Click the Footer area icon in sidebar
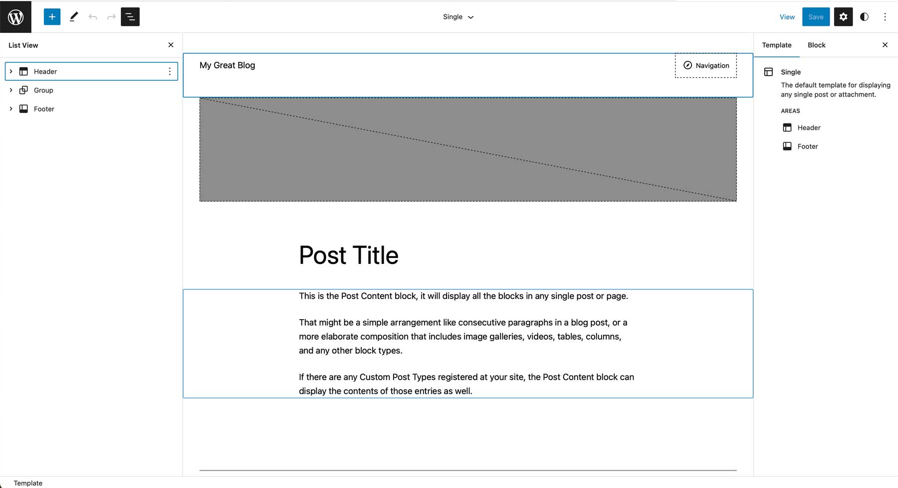Screen dimensions: 898x488 [787, 146]
